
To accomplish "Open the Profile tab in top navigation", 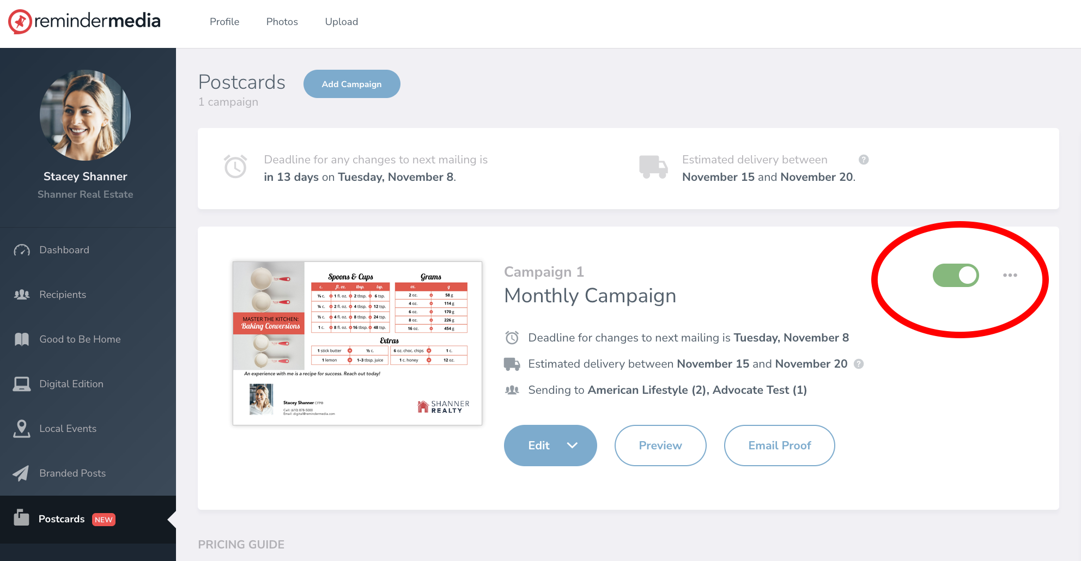I will (224, 22).
